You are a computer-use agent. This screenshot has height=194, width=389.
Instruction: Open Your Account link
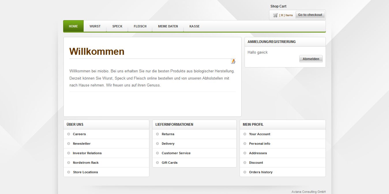[x=260, y=134]
